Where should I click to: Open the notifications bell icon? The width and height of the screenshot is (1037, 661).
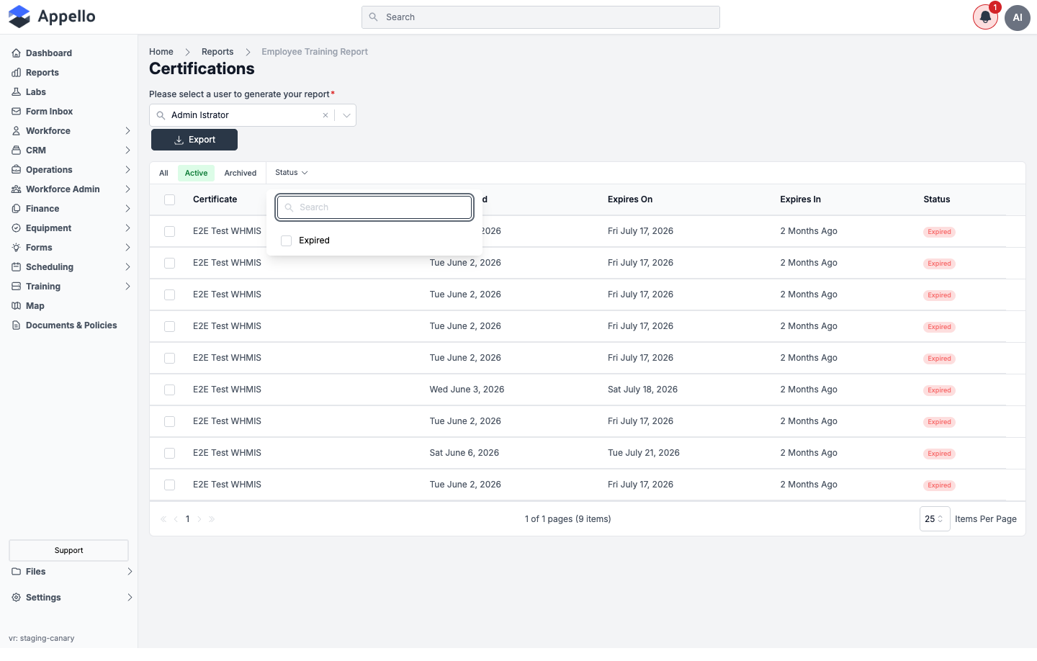coord(985,17)
